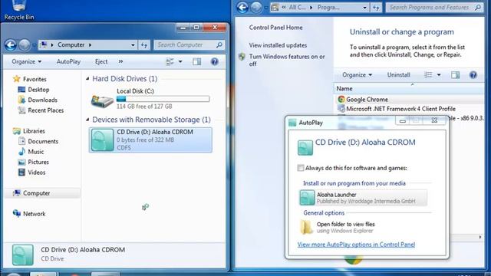Run Aloaha Launcher from AutoPlay
Screen dimensions: 491x276
pos(363,198)
